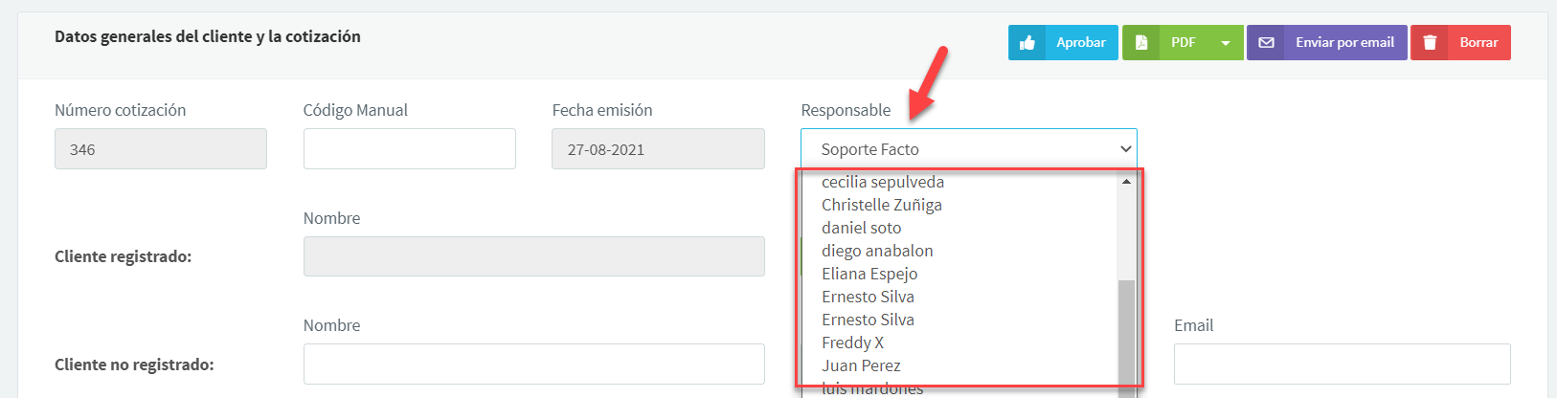The height and width of the screenshot is (398, 1557).
Task: Click the envelope icon for email
Action: 1266,42
